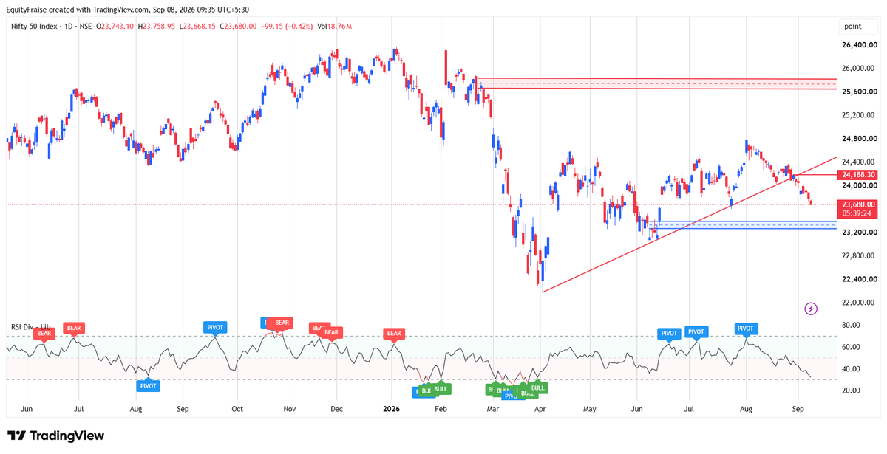The width and height of the screenshot is (887, 454).
Task: Click the 20.00 RSI axis value
Action: [851, 391]
